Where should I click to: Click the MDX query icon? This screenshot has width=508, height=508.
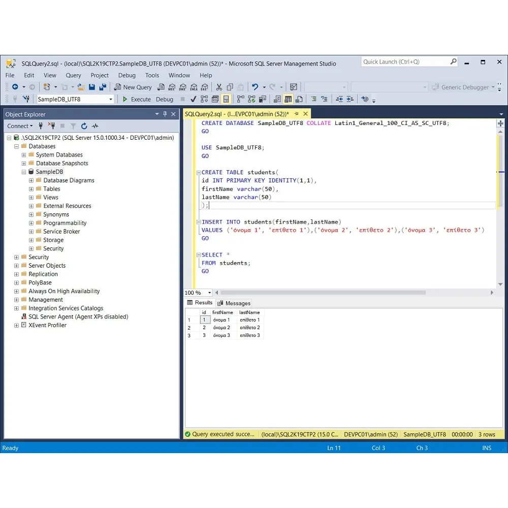[x=172, y=87]
